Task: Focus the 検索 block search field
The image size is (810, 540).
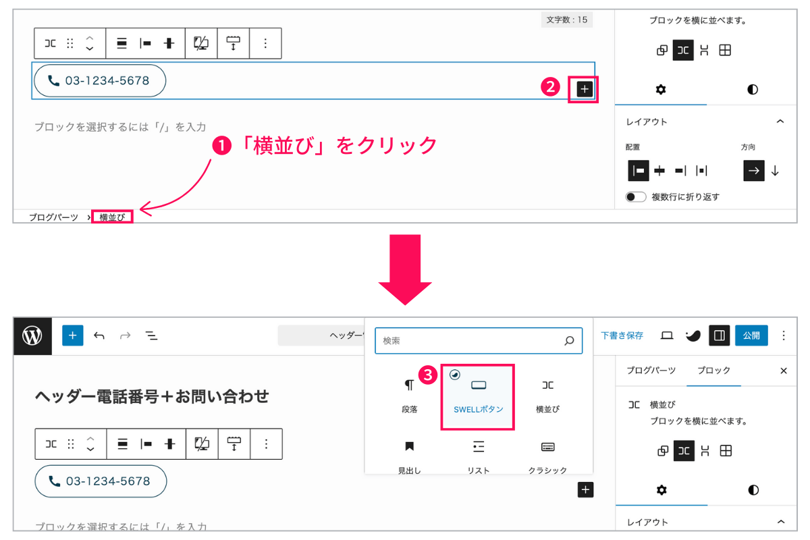Action: 479,341
